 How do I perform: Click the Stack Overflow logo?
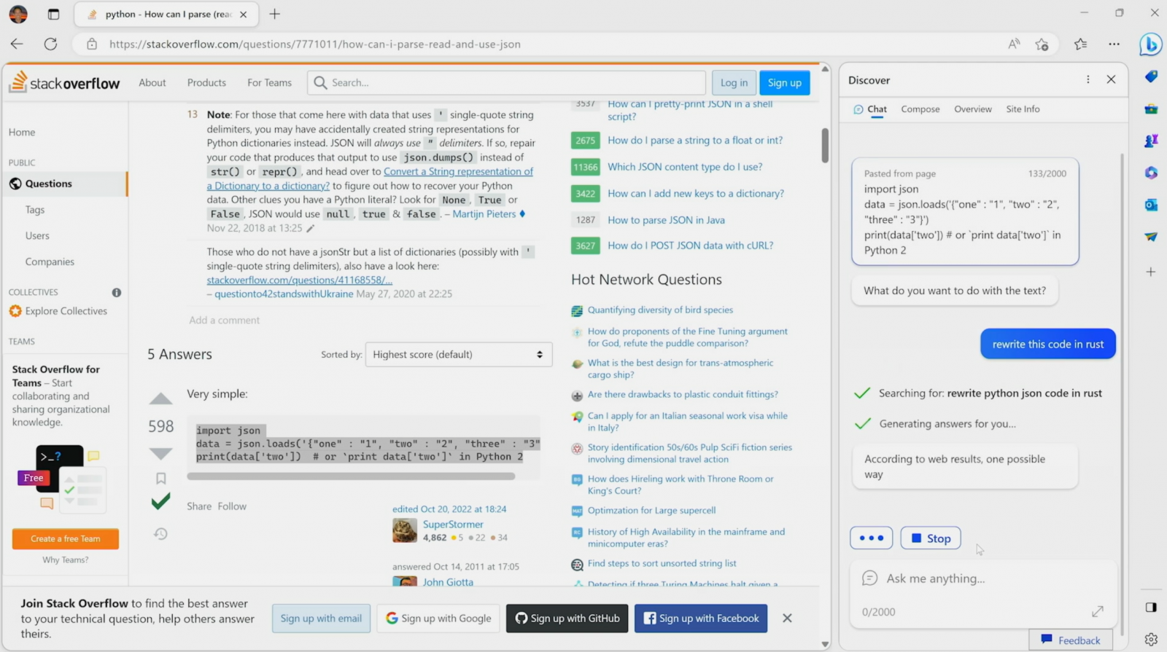point(64,82)
